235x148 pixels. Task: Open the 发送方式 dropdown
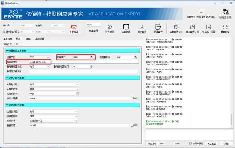pyautogui.click(x=54, y=121)
